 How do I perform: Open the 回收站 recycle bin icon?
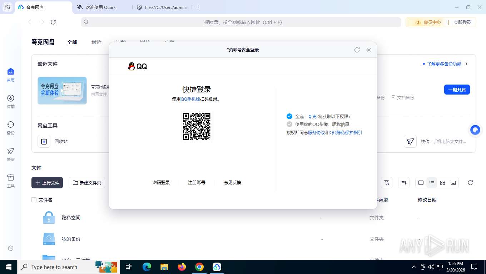pyautogui.click(x=44, y=141)
